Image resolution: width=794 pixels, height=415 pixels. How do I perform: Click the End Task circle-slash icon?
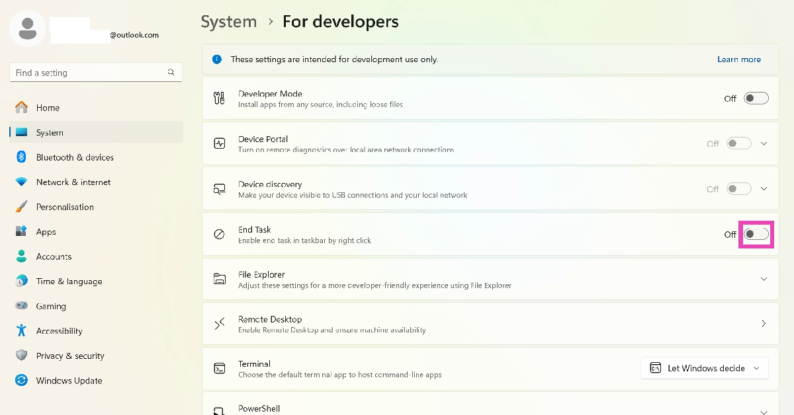pos(220,234)
